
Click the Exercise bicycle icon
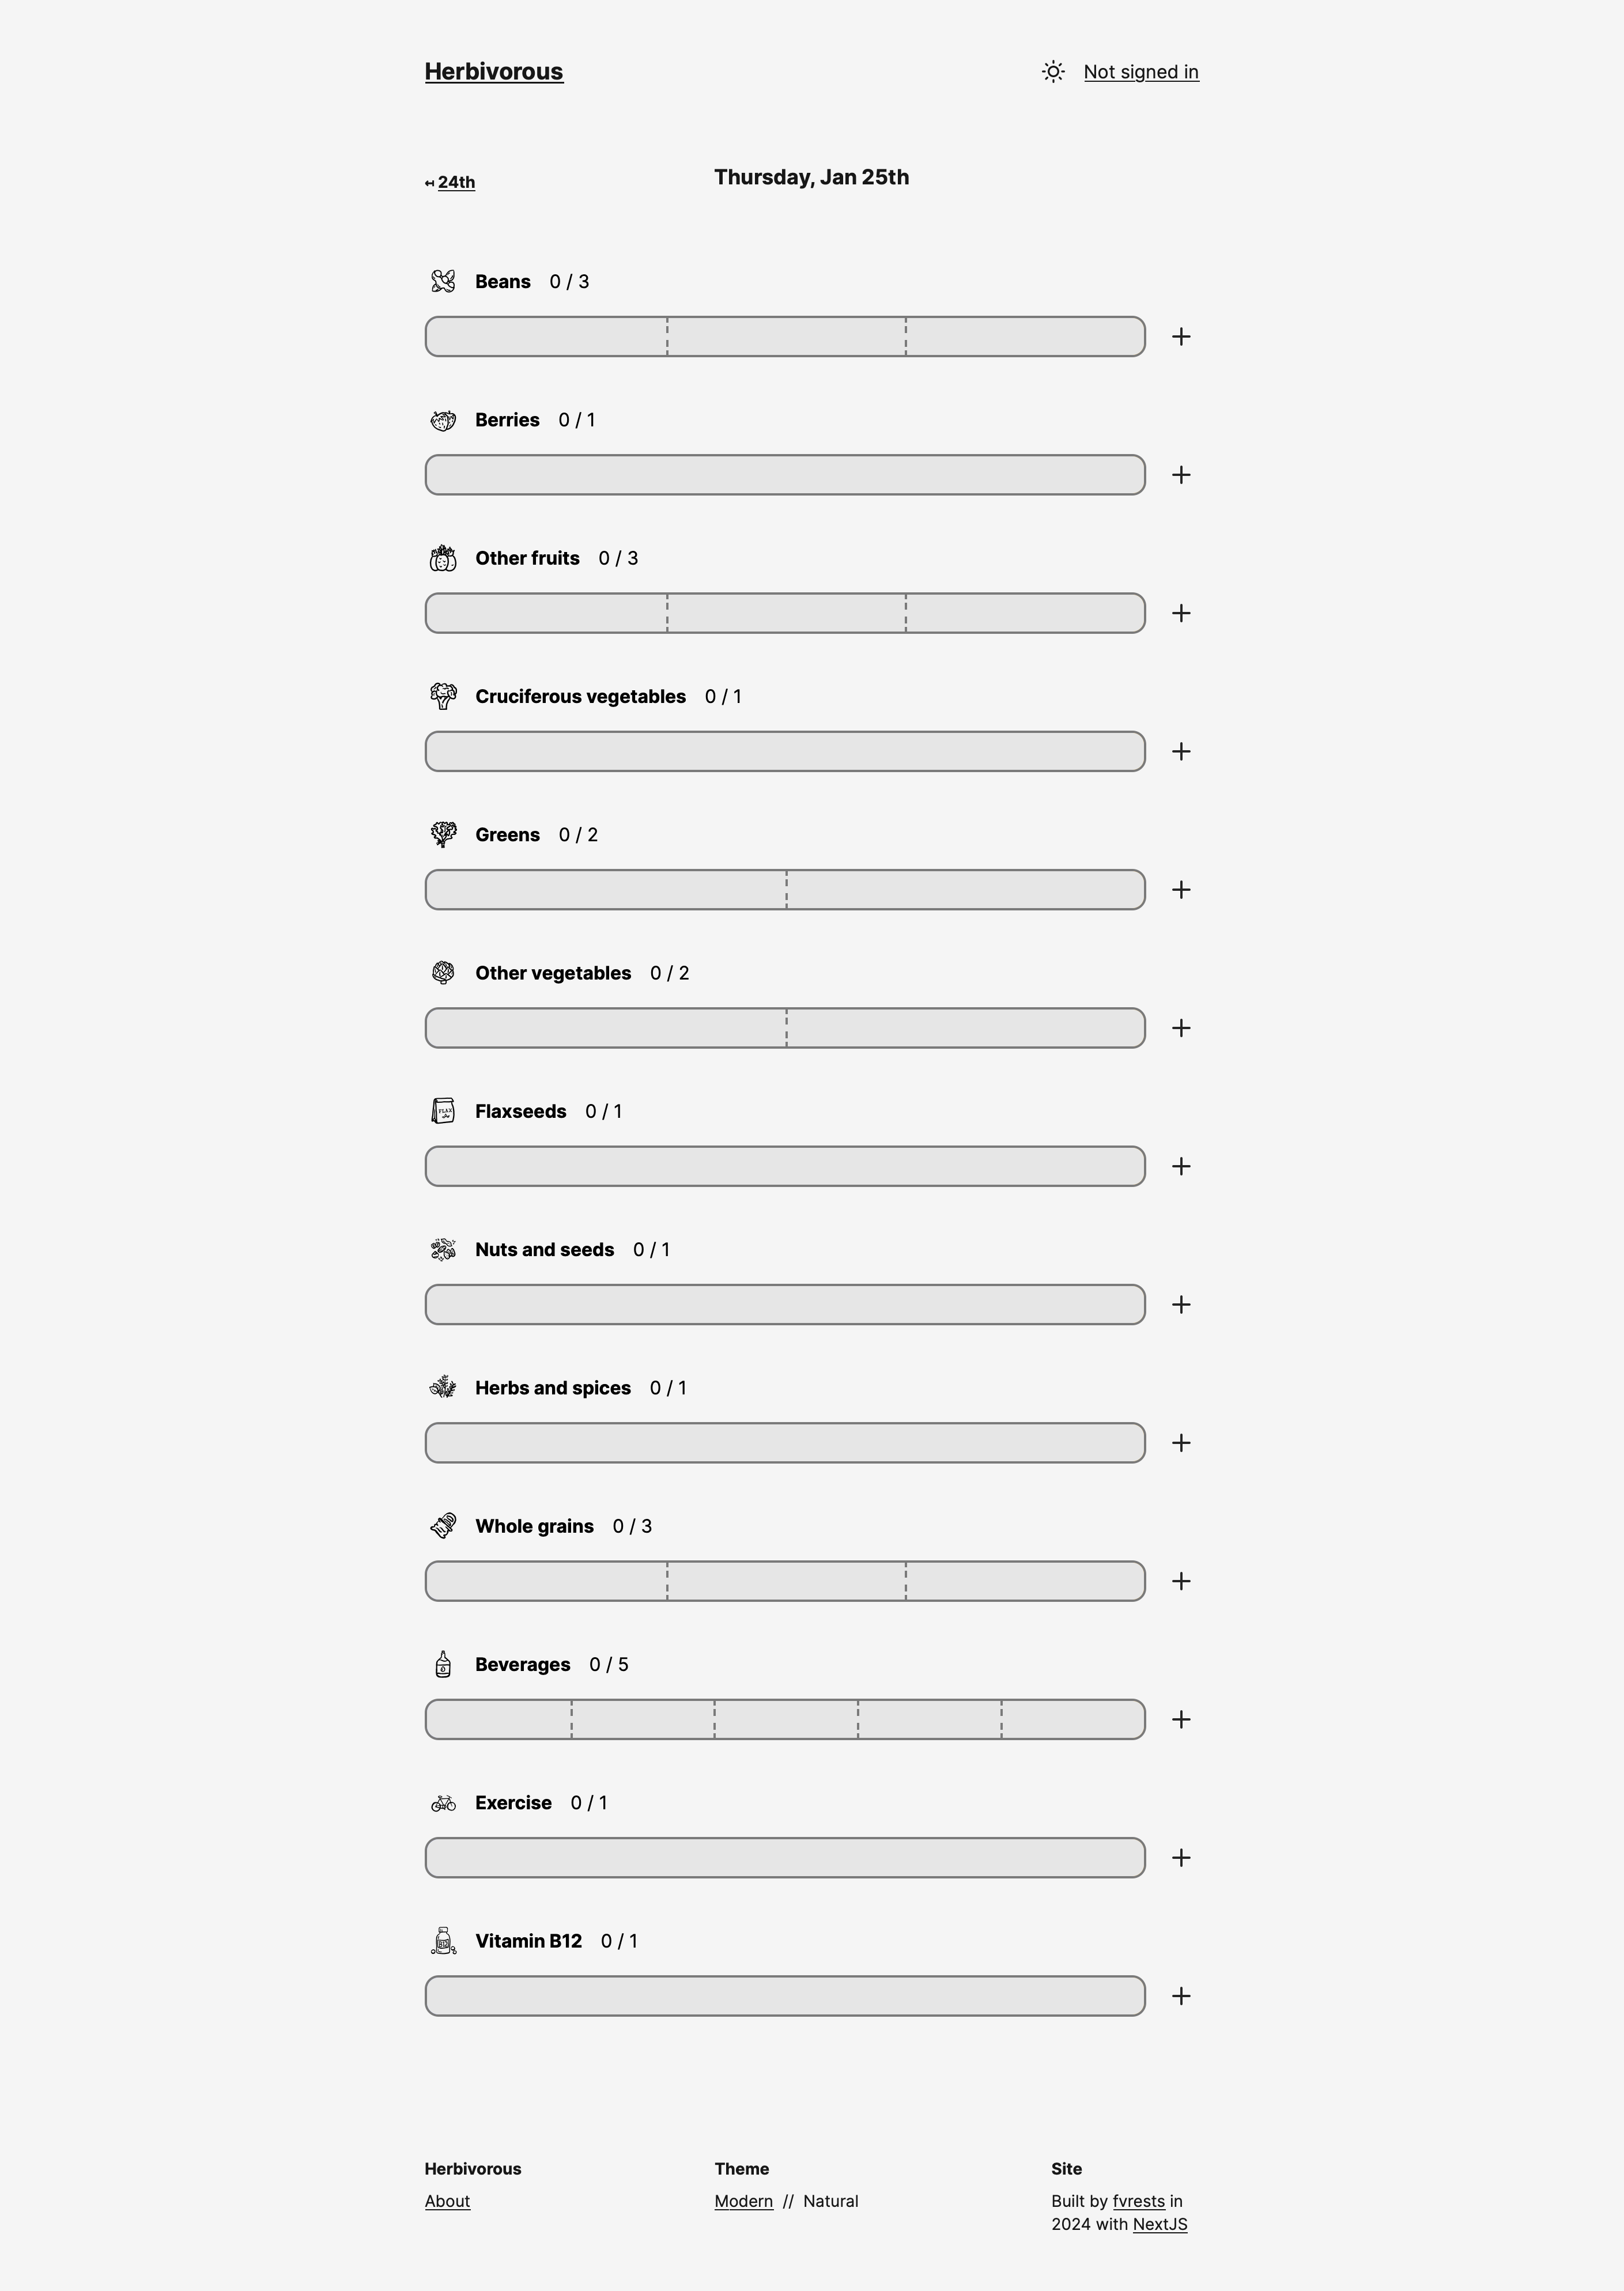click(443, 1803)
